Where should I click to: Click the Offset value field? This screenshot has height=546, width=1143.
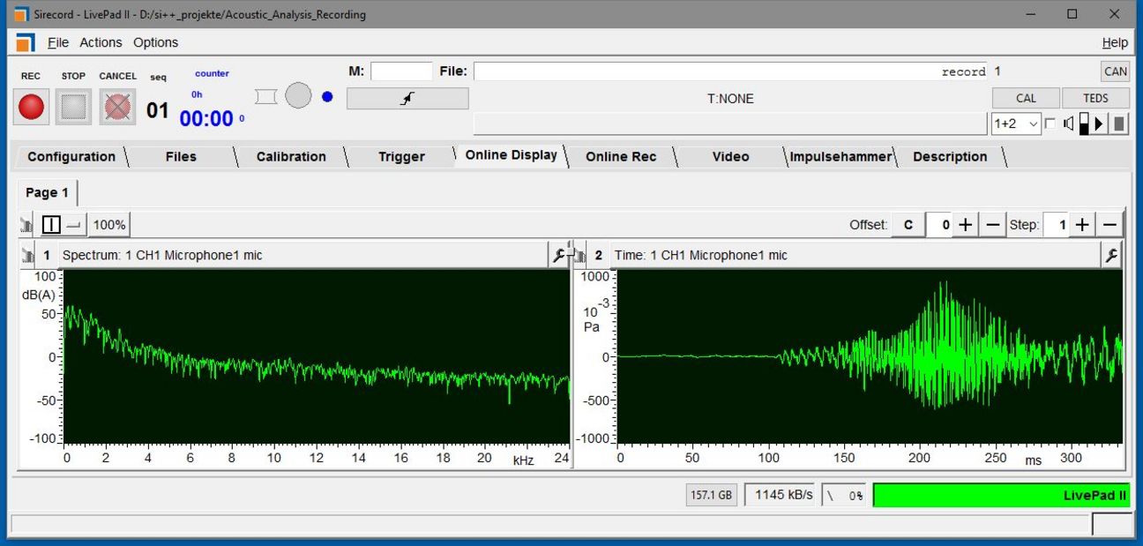coord(940,225)
